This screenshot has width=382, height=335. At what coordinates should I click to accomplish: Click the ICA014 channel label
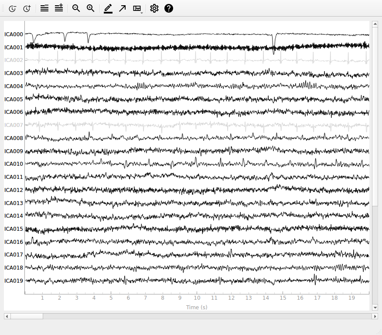click(x=14, y=216)
